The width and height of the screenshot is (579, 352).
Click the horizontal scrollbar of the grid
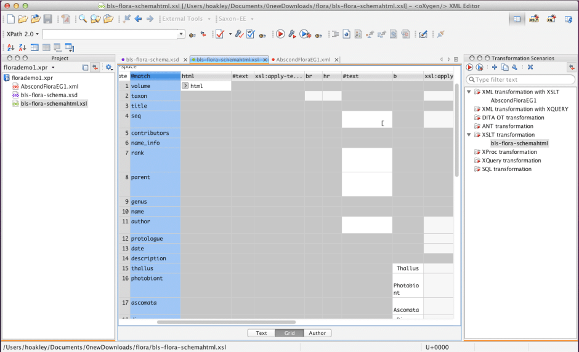pos(226,322)
